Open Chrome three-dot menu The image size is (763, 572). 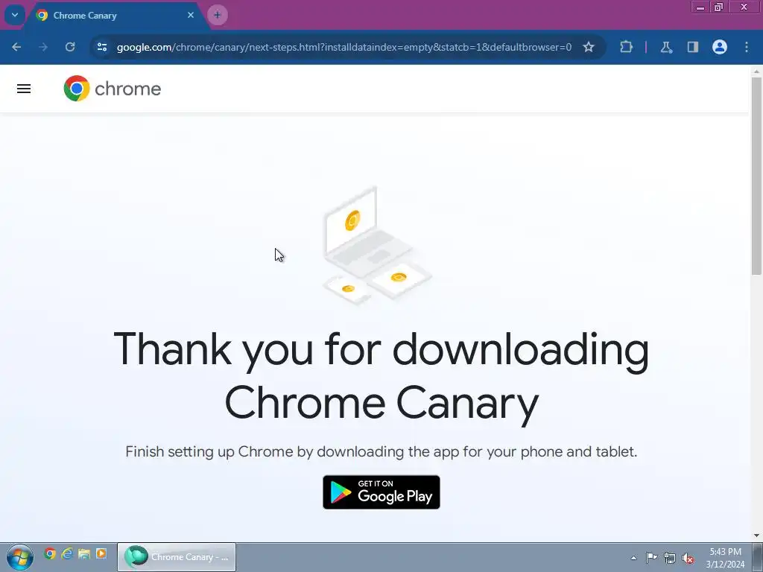[747, 47]
